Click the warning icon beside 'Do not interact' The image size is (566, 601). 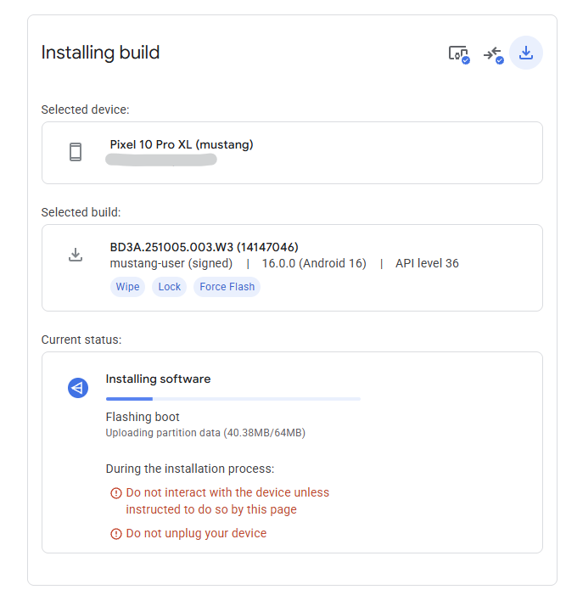116,493
